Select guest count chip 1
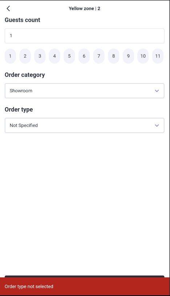Image resolution: width=170 pixels, height=296 pixels. point(10,56)
